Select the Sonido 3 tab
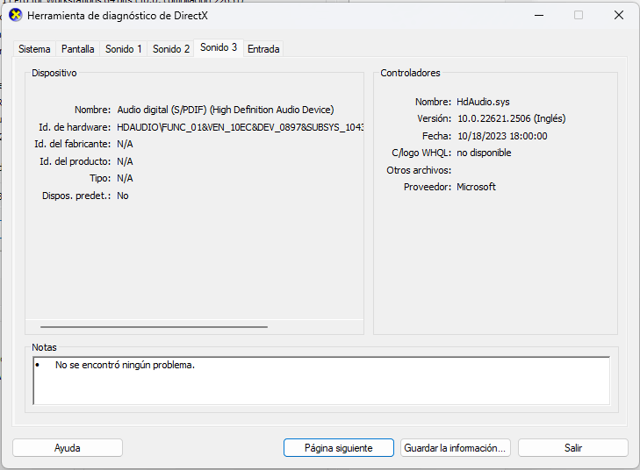 click(219, 47)
